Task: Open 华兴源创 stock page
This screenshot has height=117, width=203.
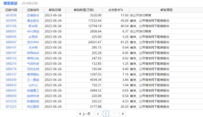Action: [x=33, y=31]
